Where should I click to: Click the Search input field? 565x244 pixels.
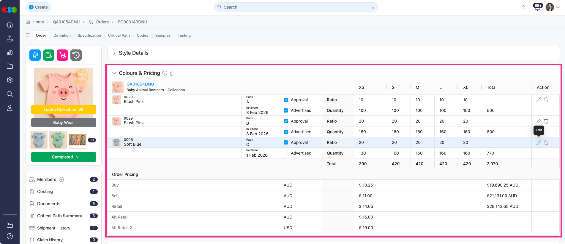296,7
